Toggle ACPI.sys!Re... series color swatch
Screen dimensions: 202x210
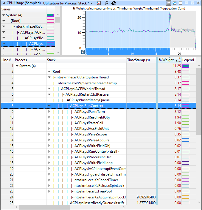pos(50,38)
